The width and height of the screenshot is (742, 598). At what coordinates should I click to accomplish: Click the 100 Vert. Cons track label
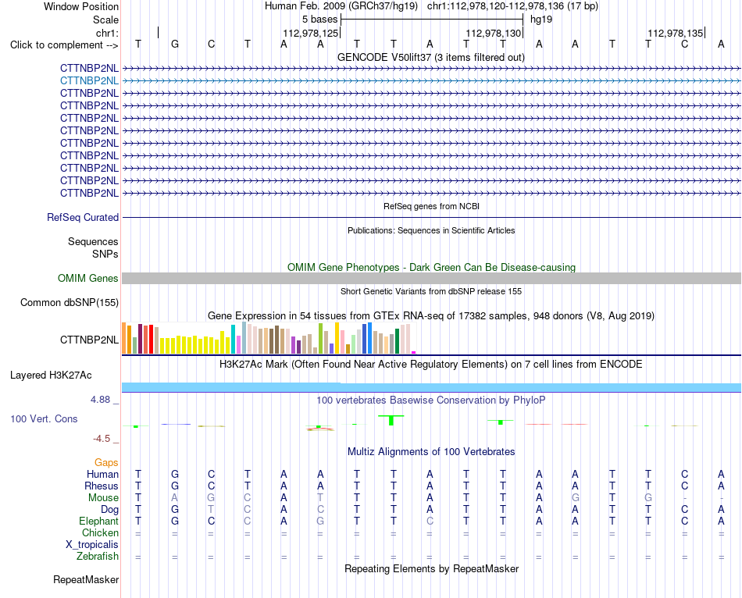44,418
